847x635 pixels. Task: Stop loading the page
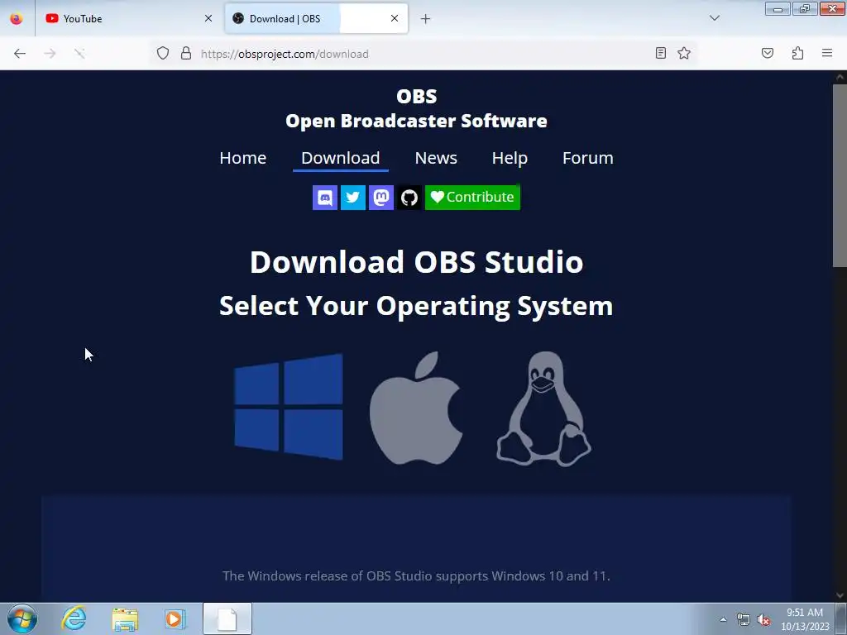pos(80,54)
